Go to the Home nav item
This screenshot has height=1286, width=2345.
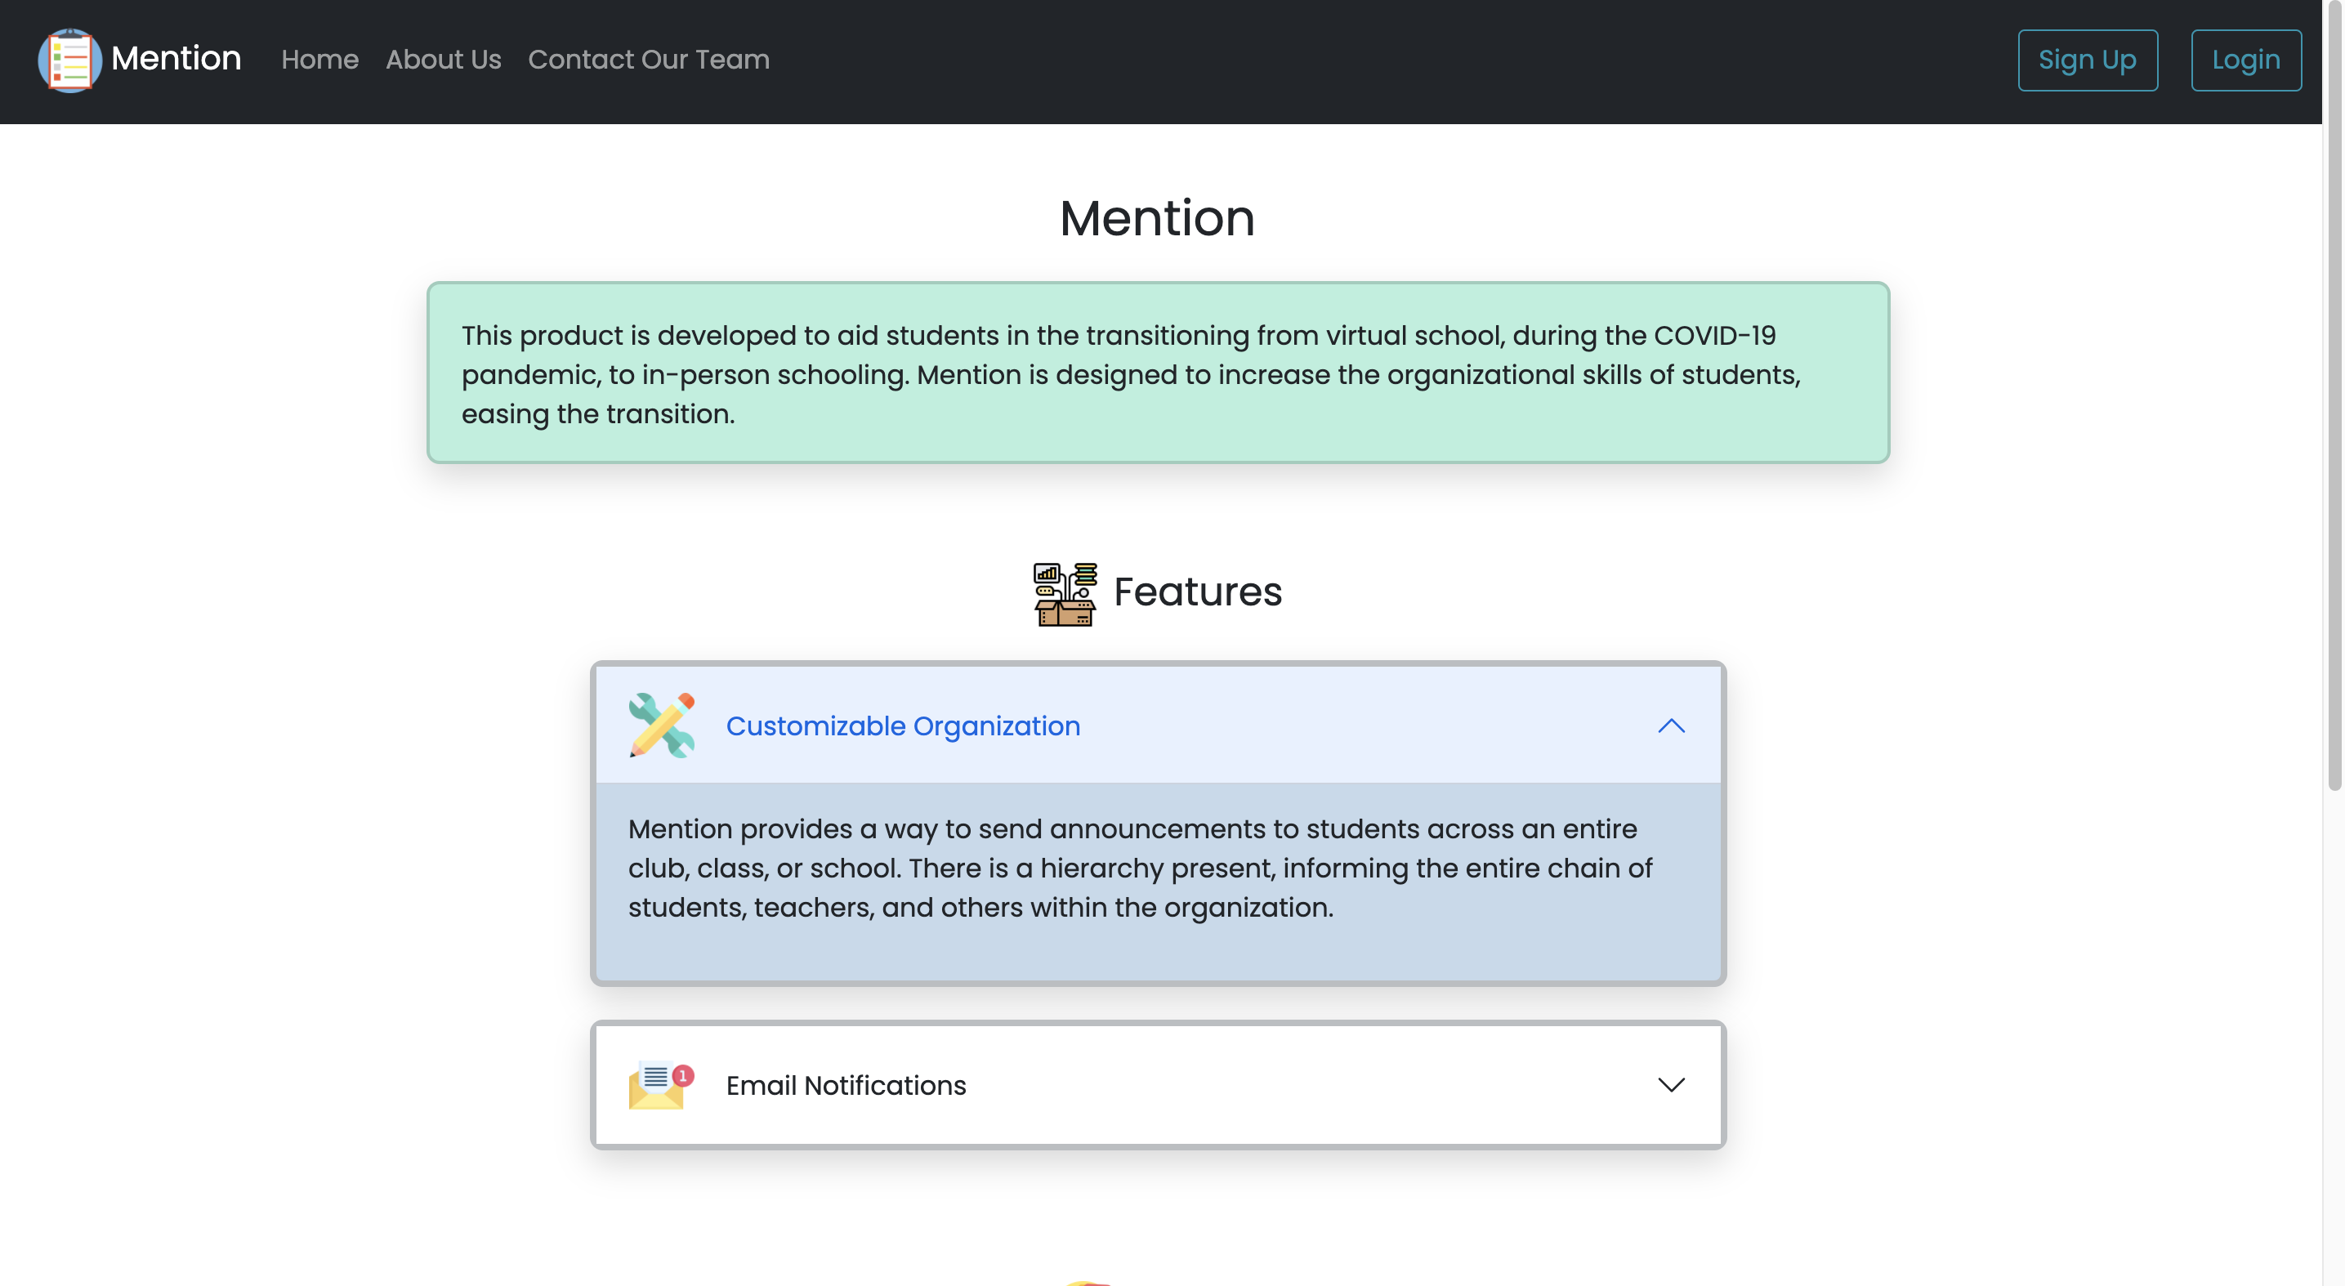click(x=319, y=60)
